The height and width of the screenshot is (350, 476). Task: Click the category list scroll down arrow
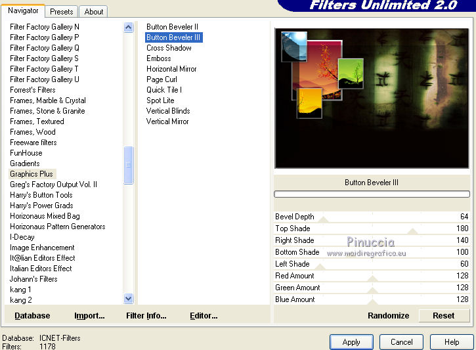click(129, 299)
